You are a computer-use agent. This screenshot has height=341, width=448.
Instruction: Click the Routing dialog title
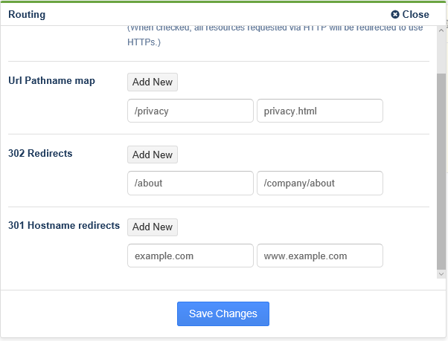pos(27,15)
